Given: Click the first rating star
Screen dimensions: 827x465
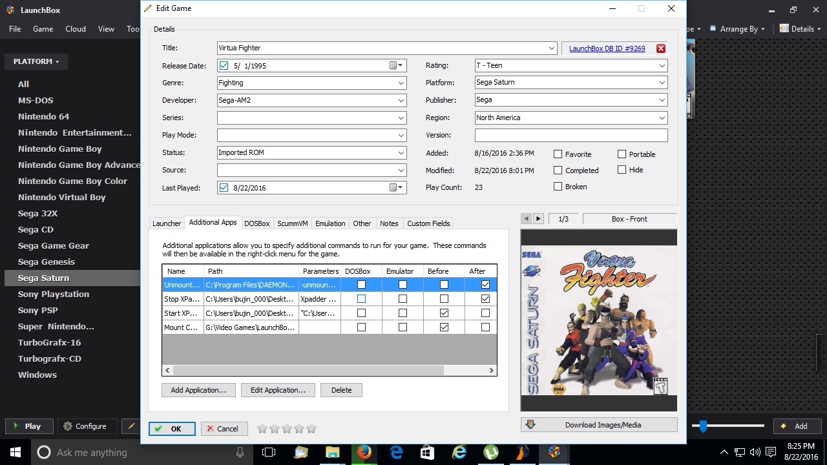Looking at the screenshot, I should pos(262,428).
